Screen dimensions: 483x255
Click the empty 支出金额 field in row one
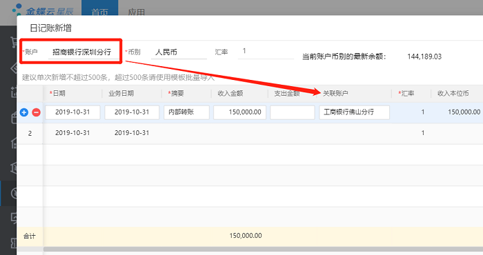(293, 112)
